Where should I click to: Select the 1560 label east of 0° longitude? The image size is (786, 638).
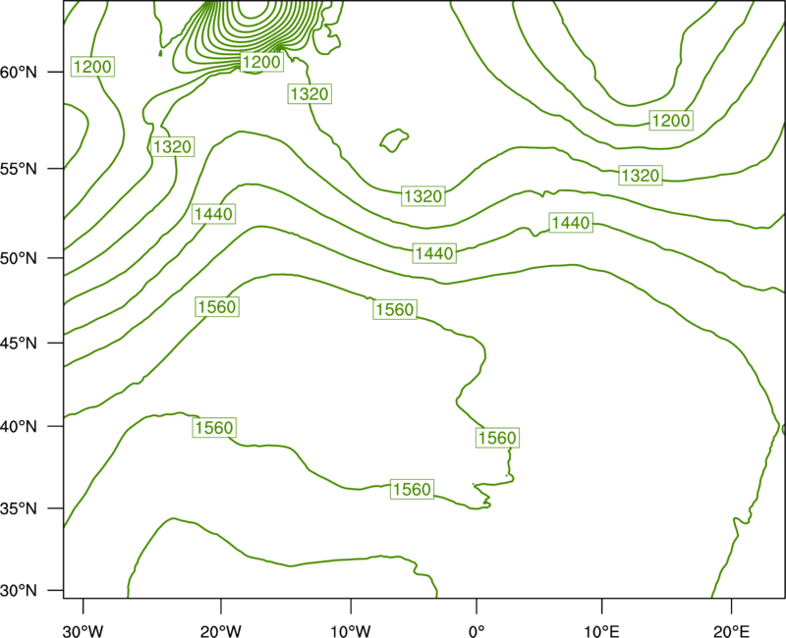coord(497,438)
